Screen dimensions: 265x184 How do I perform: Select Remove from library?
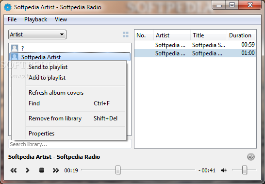click(x=69, y=118)
